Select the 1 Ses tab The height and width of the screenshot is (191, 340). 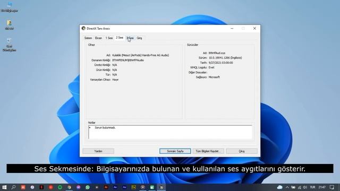pos(109,38)
